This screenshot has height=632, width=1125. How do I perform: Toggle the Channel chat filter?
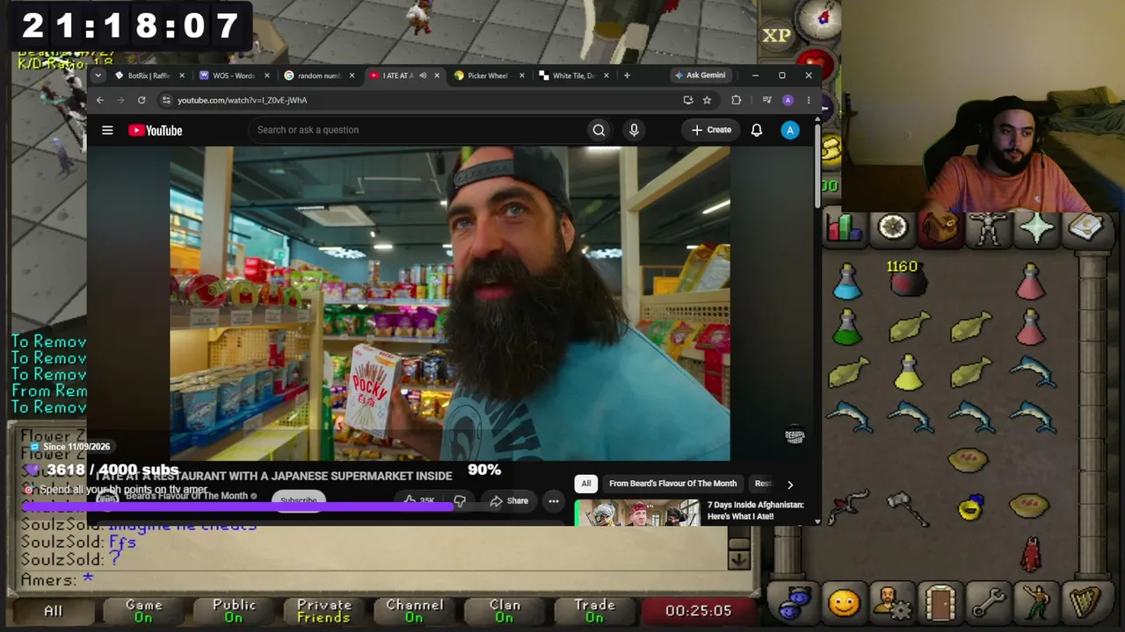point(415,611)
